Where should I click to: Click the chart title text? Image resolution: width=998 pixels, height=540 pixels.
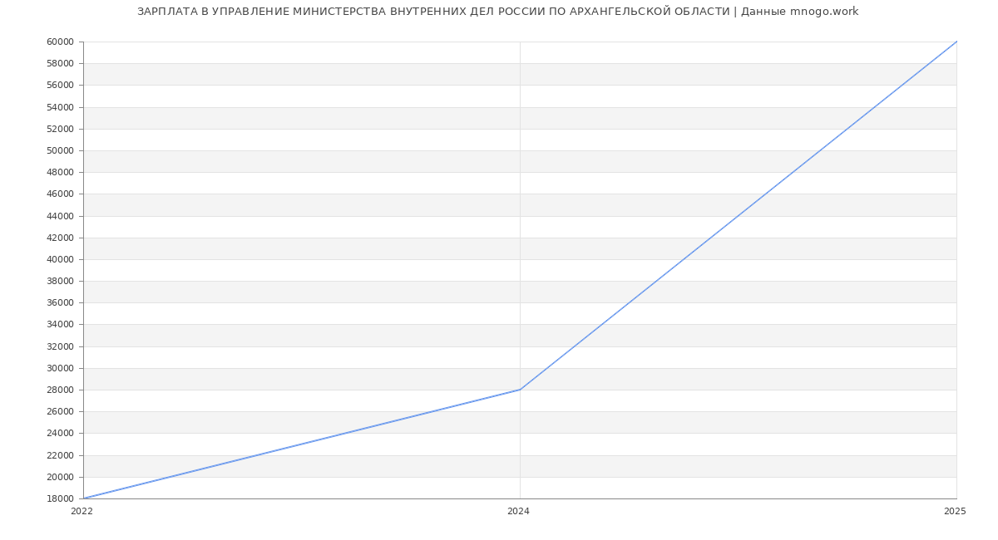tap(497, 12)
